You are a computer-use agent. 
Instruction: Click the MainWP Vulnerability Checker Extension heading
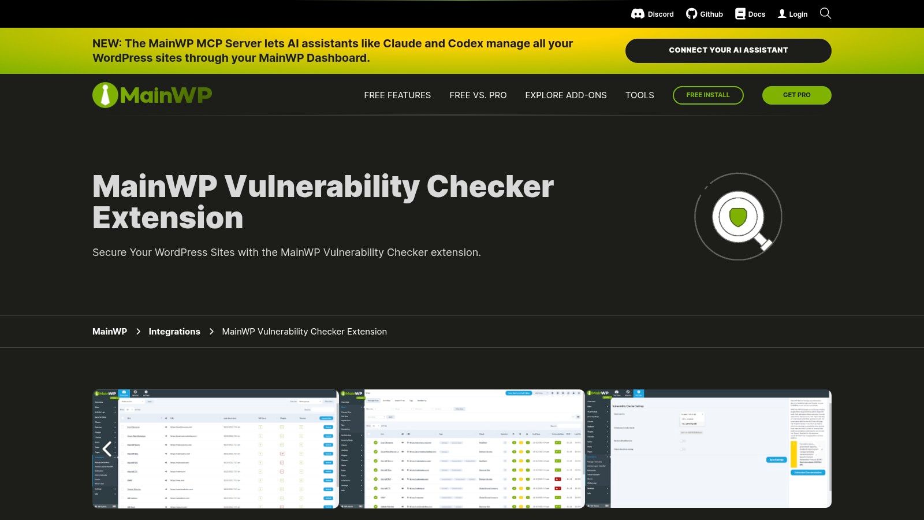323,202
